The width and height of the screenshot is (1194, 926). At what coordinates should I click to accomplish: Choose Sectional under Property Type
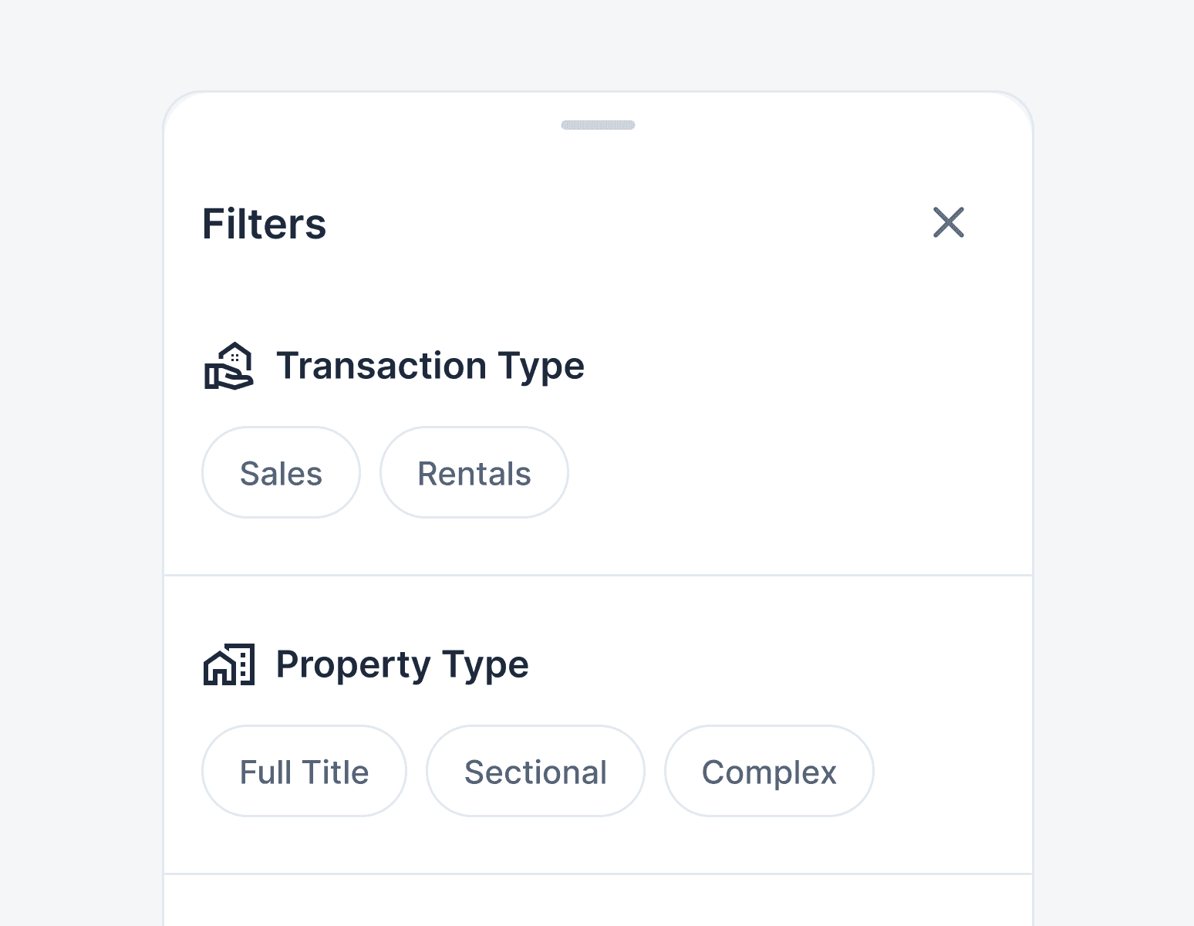click(535, 771)
